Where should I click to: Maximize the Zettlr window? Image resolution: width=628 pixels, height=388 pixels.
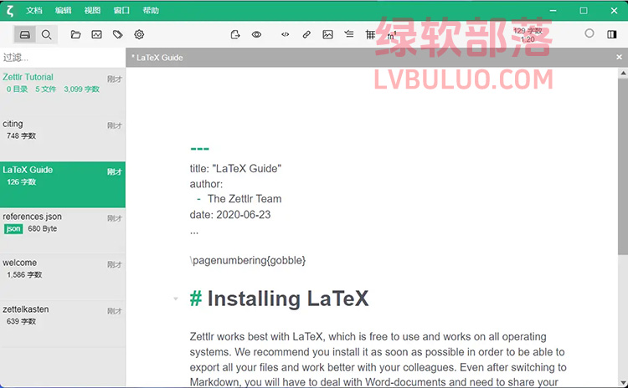(584, 10)
